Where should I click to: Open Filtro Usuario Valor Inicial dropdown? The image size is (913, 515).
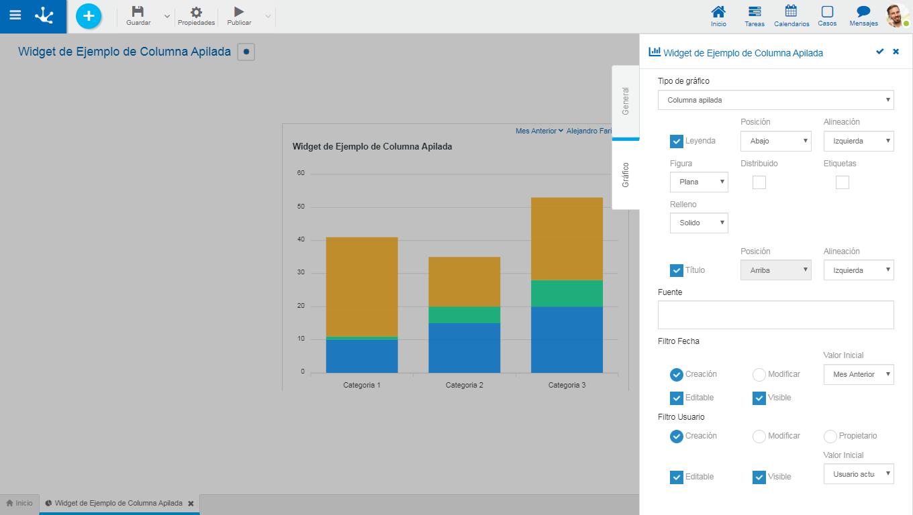point(859,474)
